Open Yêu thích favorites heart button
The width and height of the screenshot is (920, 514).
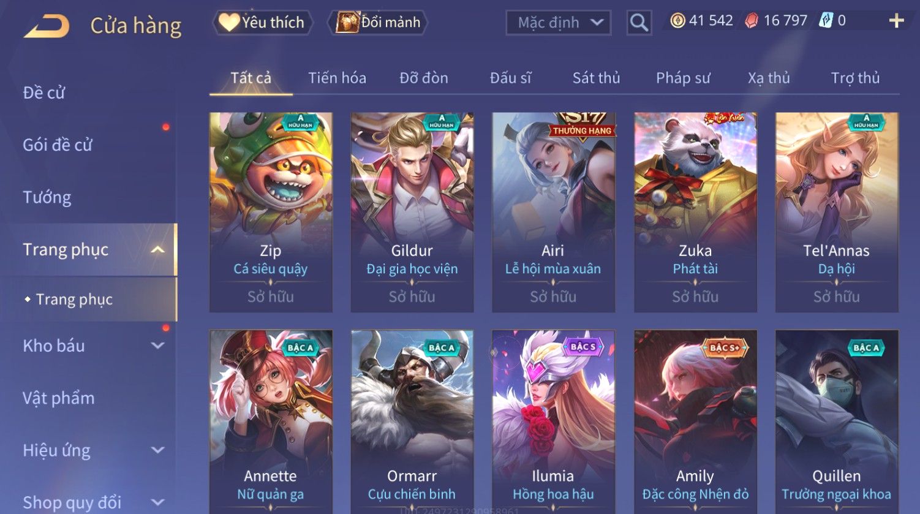(x=262, y=23)
